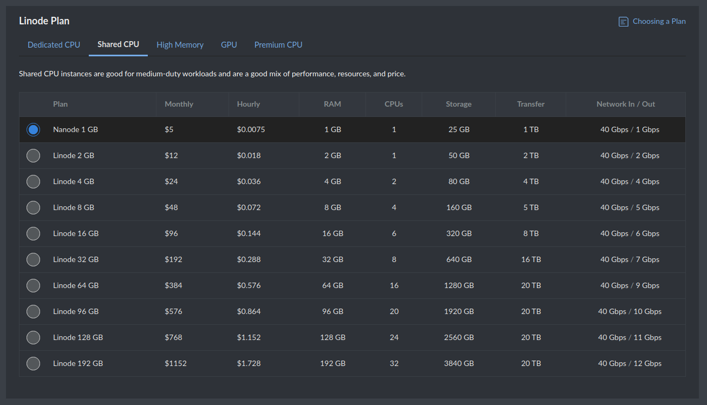Click the Linode 4 GB plan name

pyautogui.click(x=74, y=182)
